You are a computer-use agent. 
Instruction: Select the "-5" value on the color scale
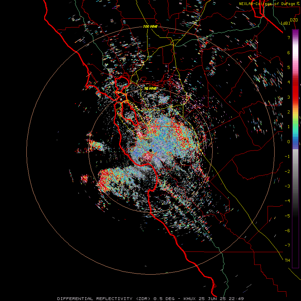coord(287,216)
